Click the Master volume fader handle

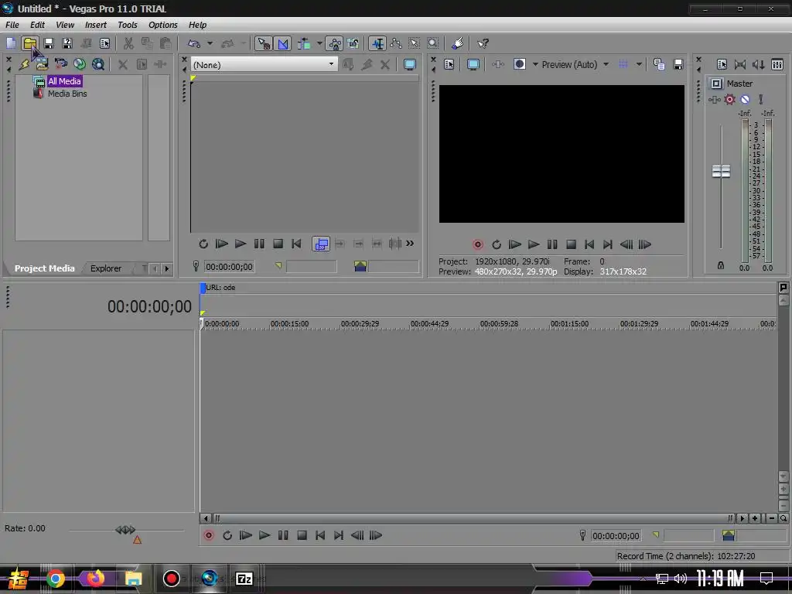click(721, 171)
